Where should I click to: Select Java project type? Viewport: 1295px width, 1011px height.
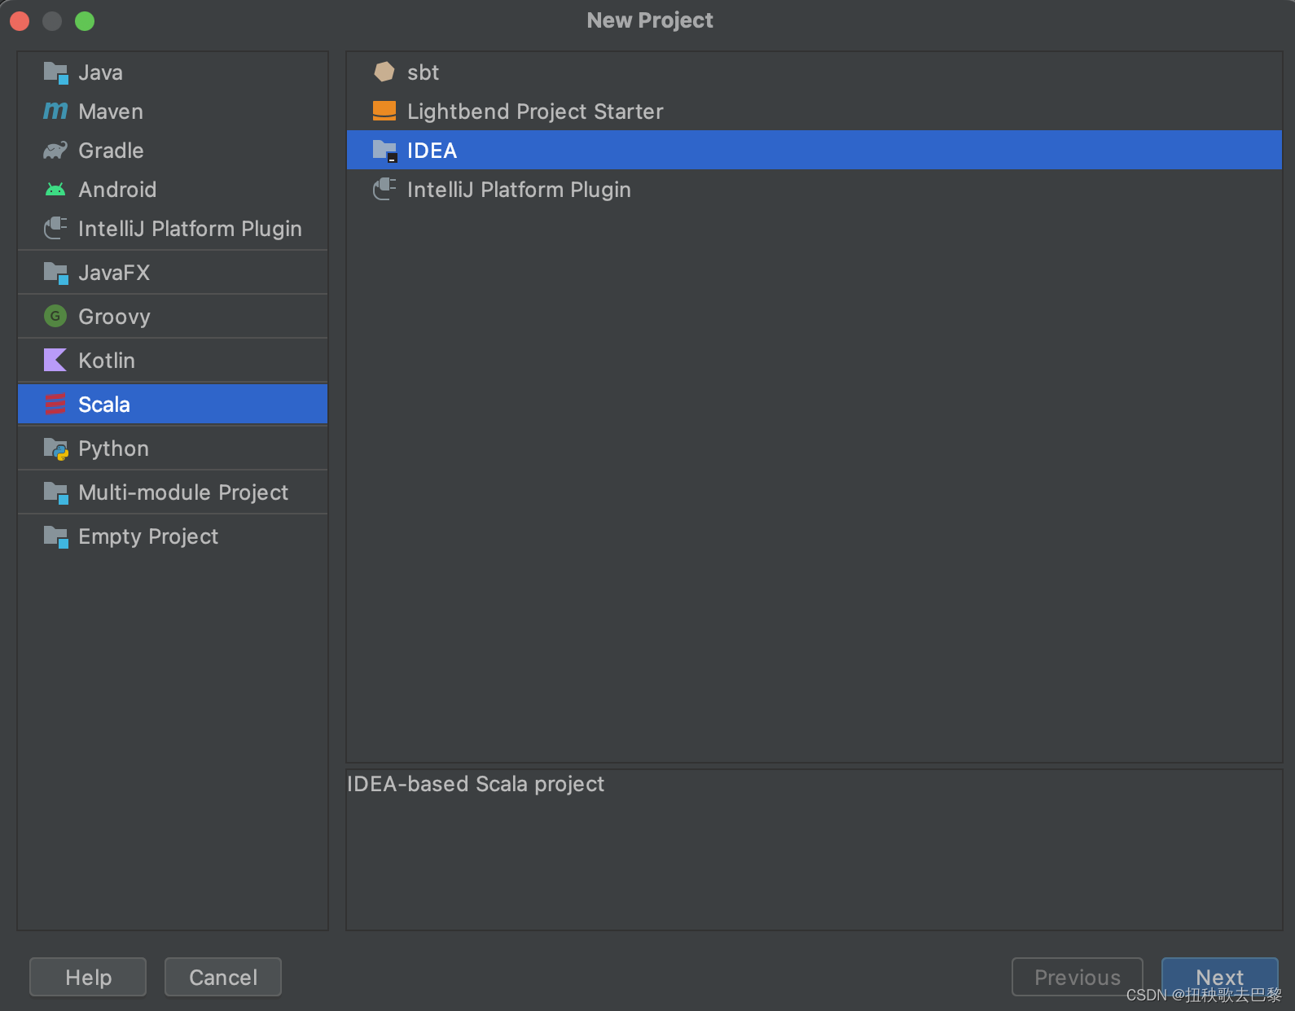pos(173,72)
